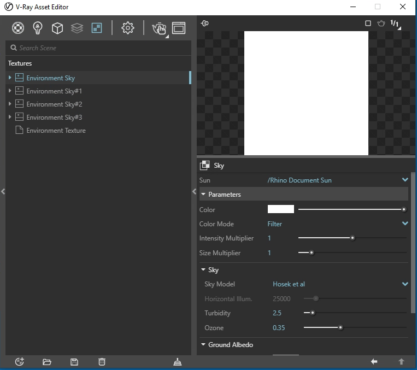Viewport: 417px width, 370px height.
Task: Open V-Ray Settings gear icon
Action: (x=128, y=28)
